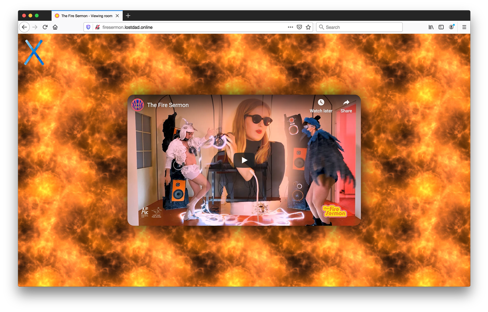Go to the Firefox home page
The height and width of the screenshot is (312, 488).
(x=55, y=27)
